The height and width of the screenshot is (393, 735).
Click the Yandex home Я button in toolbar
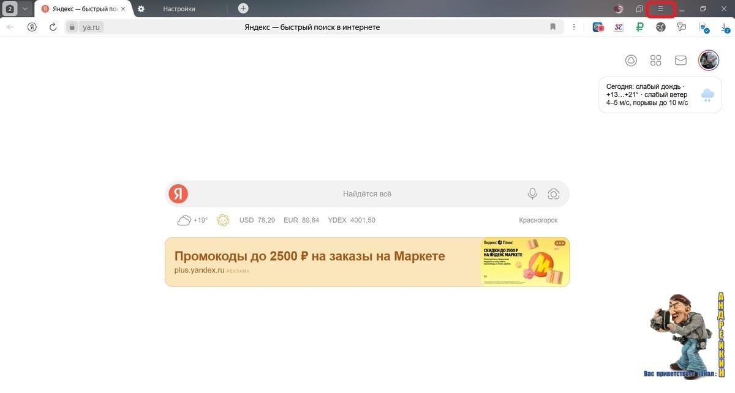pyautogui.click(x=32, y=27)
